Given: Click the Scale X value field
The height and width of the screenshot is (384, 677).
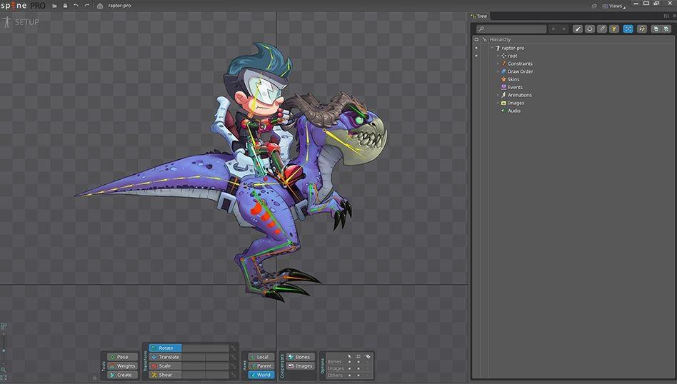Looking at the screenshot, I should tap(194, 366).
